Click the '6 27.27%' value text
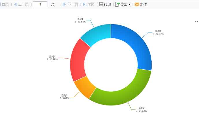 coord(158,34)
